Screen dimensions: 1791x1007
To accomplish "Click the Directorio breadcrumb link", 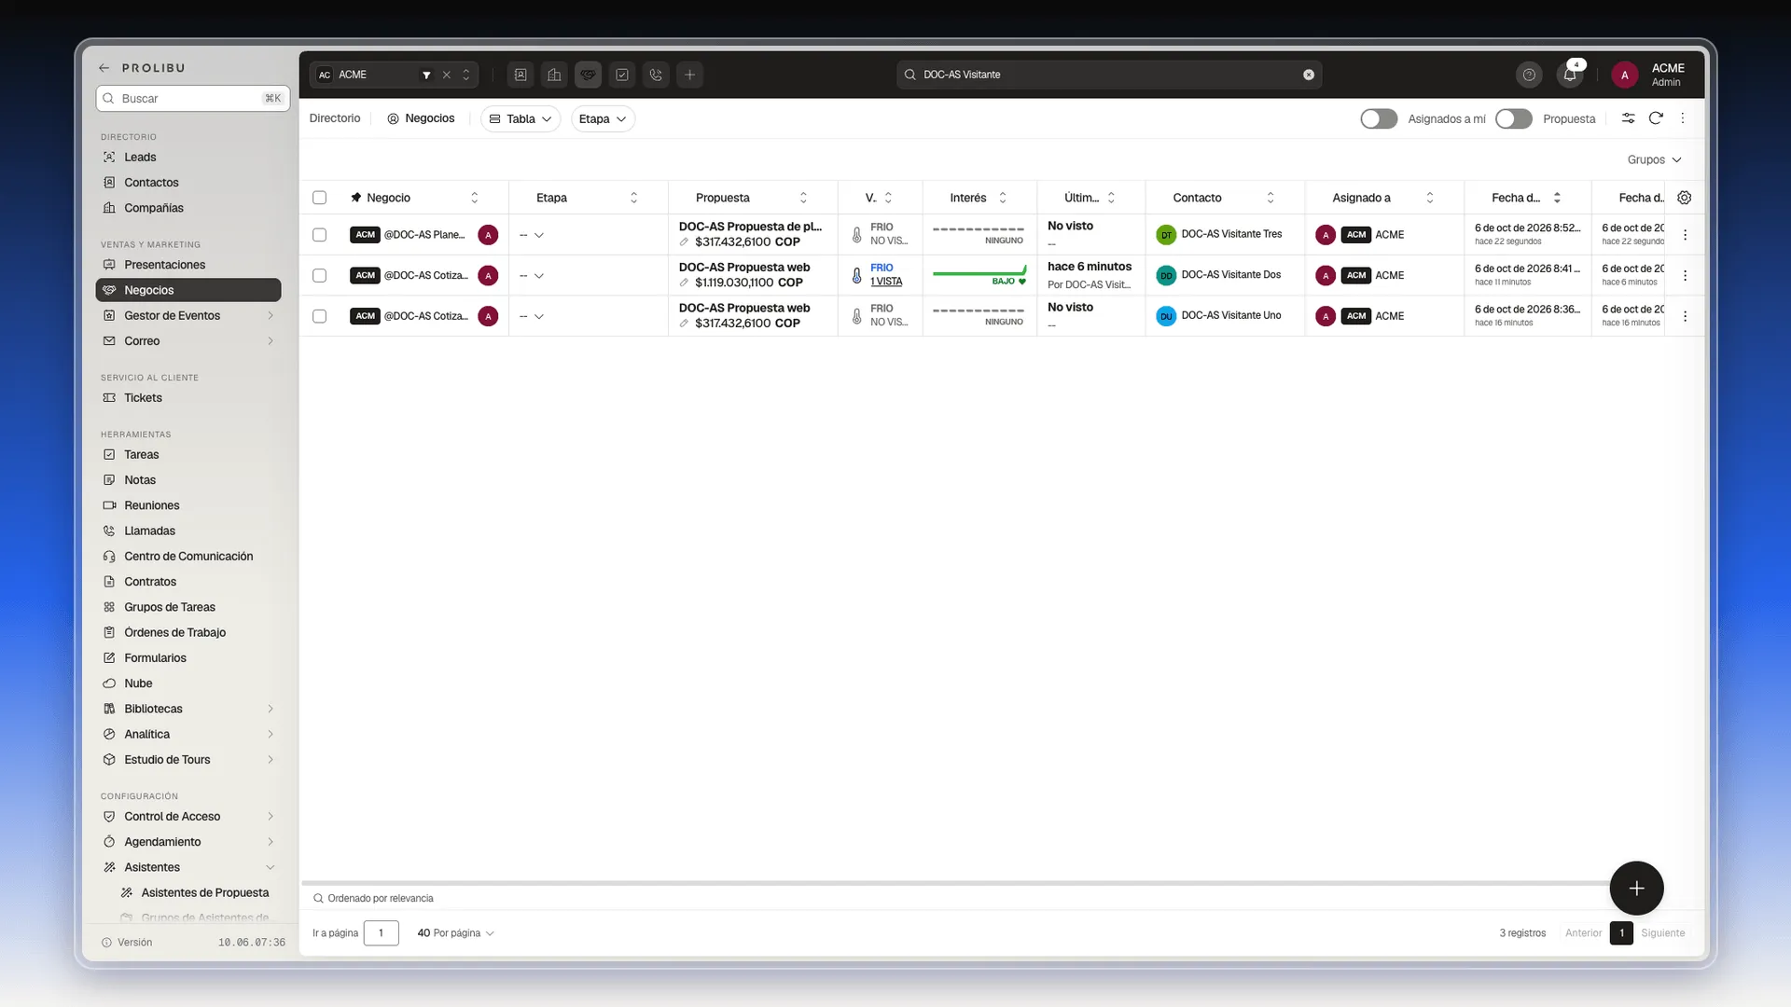I will tap(335, 118).
